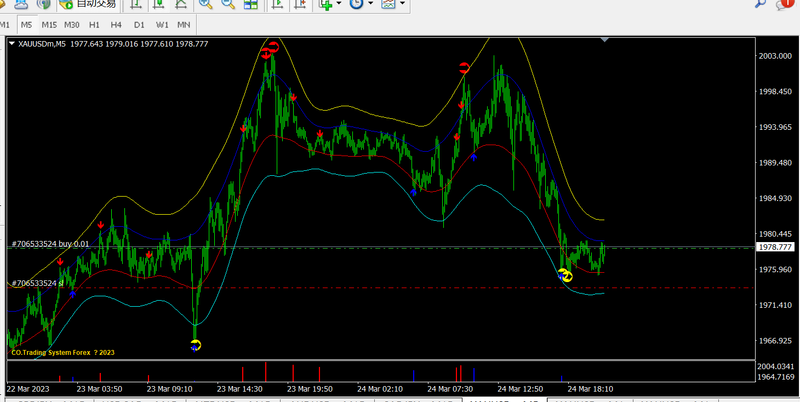Viewport: 800px width, 402px height.
Task: Toggle one-click trading triangle beside XAUUSDm
Action: pyautogui.click(x=12, y=44)
